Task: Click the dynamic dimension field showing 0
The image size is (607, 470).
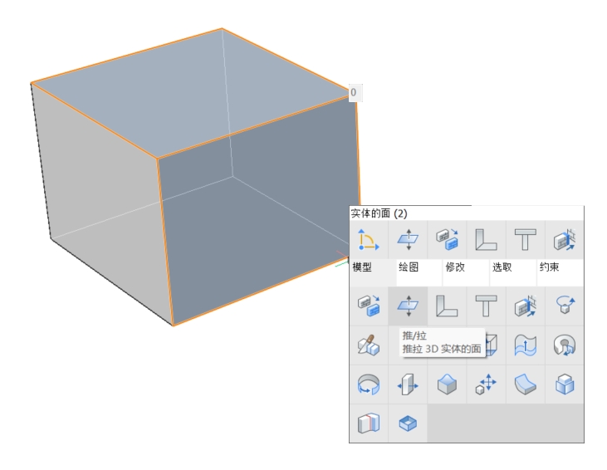Action: tap(355, 93)
